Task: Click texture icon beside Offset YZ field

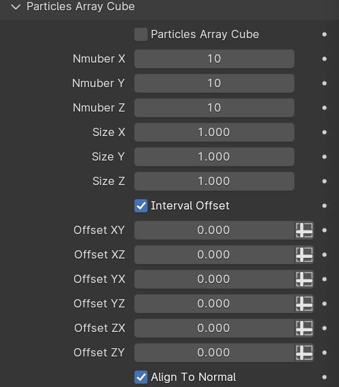Action: [x=304, y=303]
